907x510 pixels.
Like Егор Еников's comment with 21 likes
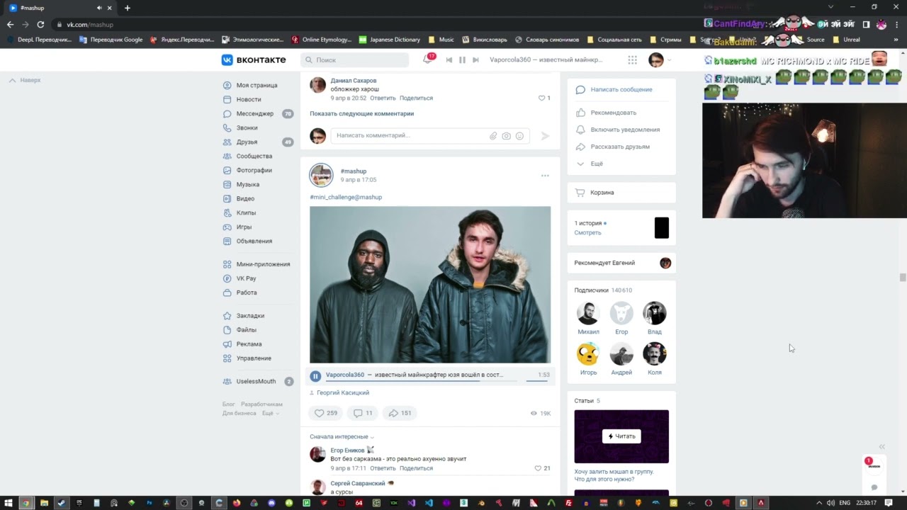[542, 468]
